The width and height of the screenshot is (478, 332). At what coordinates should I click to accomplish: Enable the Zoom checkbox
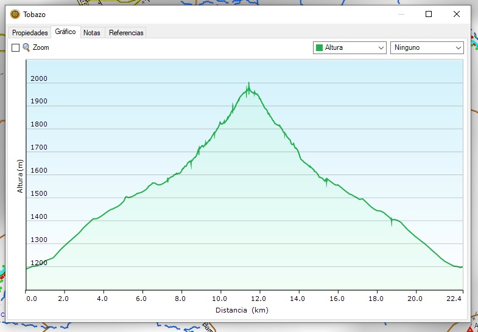click(16, 47)
